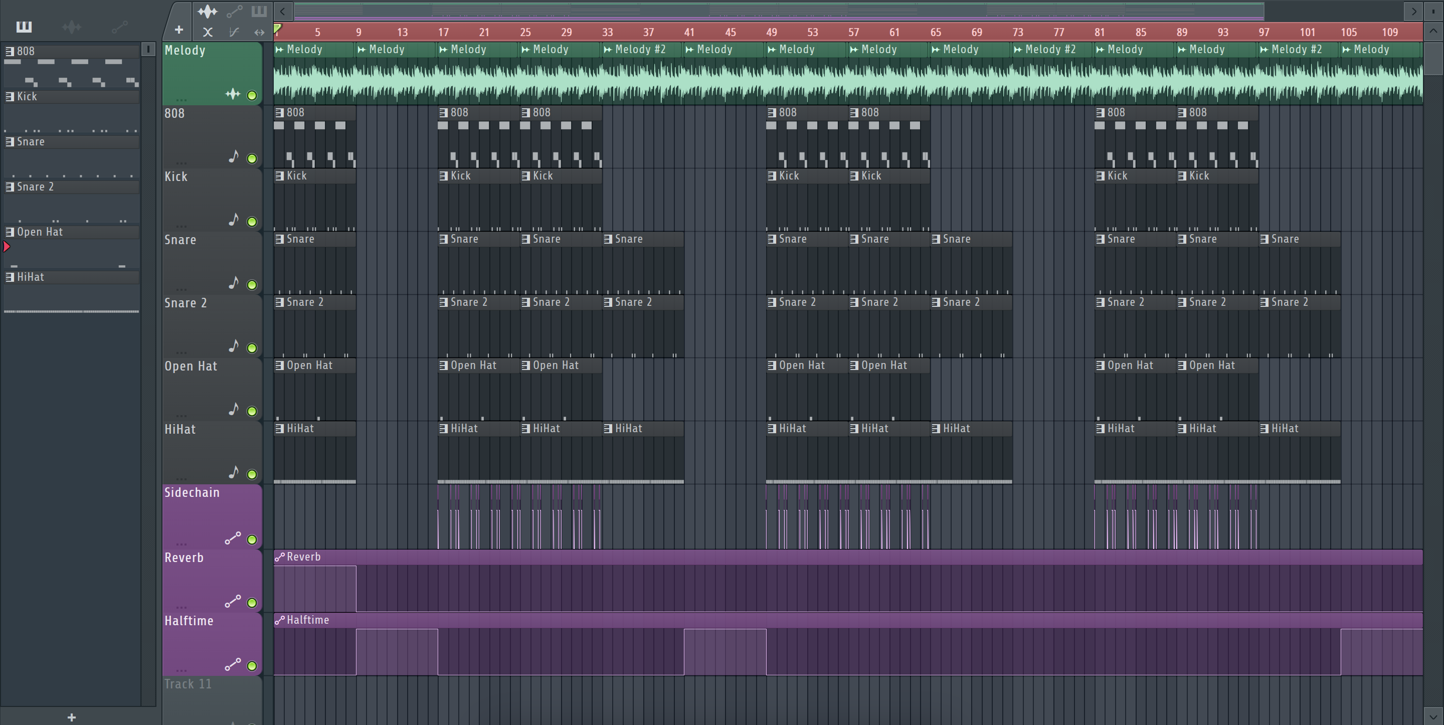
Task: Click the horizontal playlist scrollbar thumb
Action: pyautogui.click(x=779, y=11)
